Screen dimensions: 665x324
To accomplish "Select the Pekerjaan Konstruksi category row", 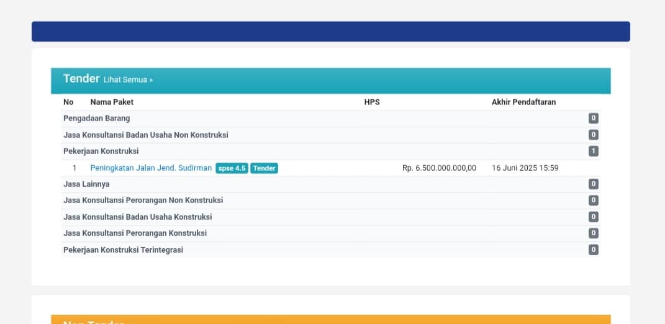I will click(101, 151).
